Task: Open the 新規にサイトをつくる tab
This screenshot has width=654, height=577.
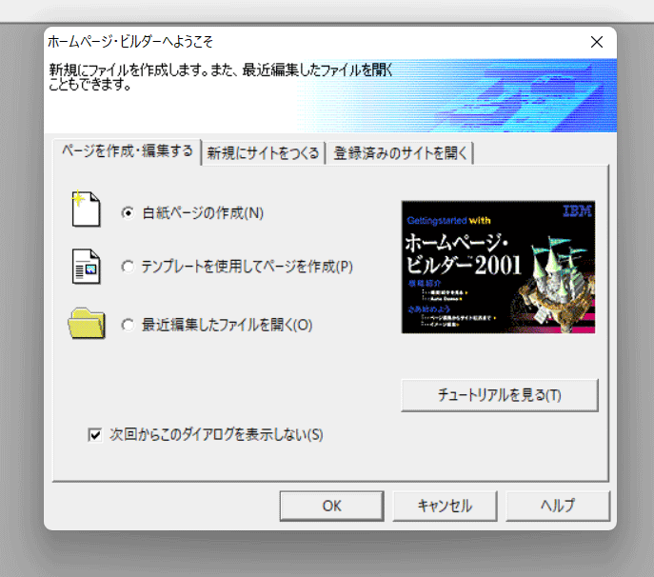Action: (x=263, y=153)
